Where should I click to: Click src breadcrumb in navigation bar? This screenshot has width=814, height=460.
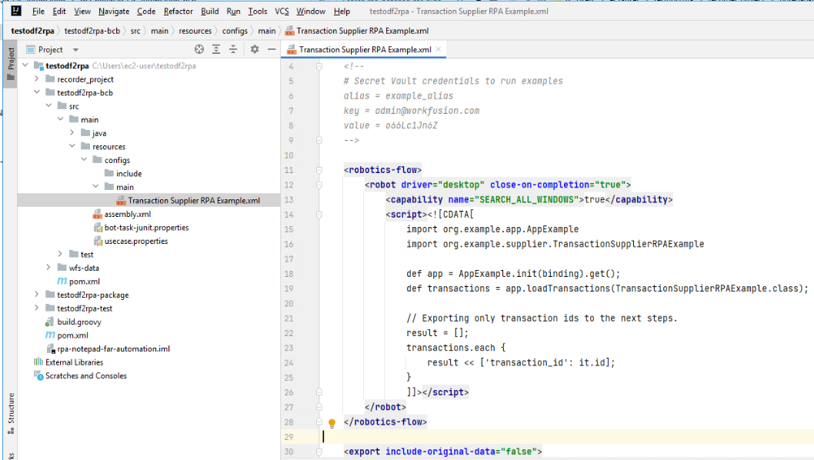[135, 31]
